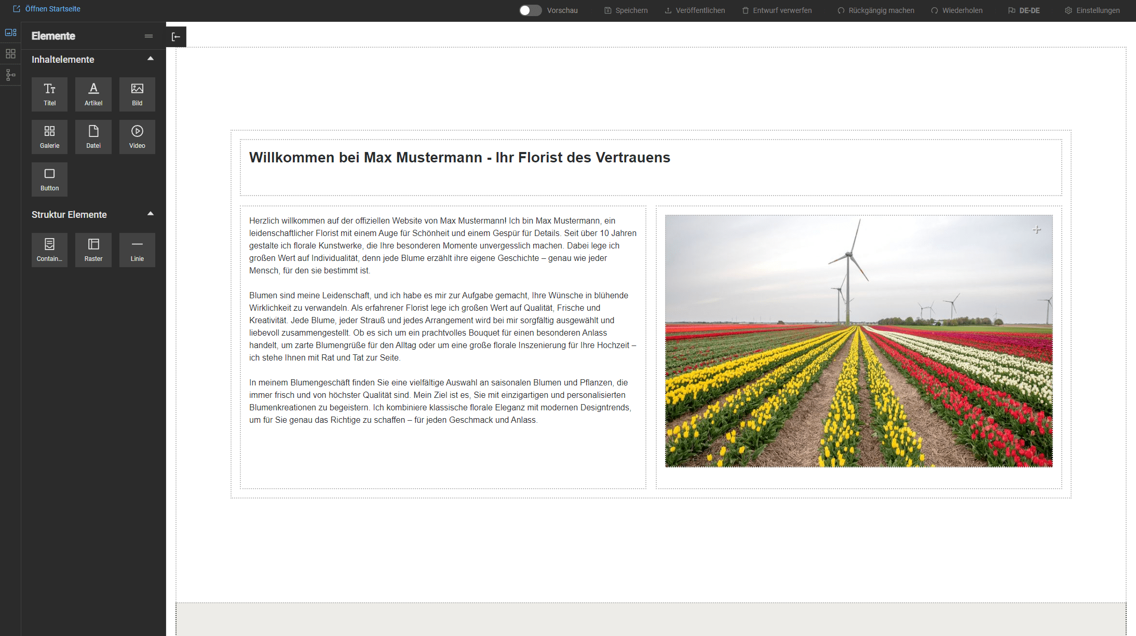Select the Bild image element
Viewport: 1136px width, 636px height.
click(137, 94)
